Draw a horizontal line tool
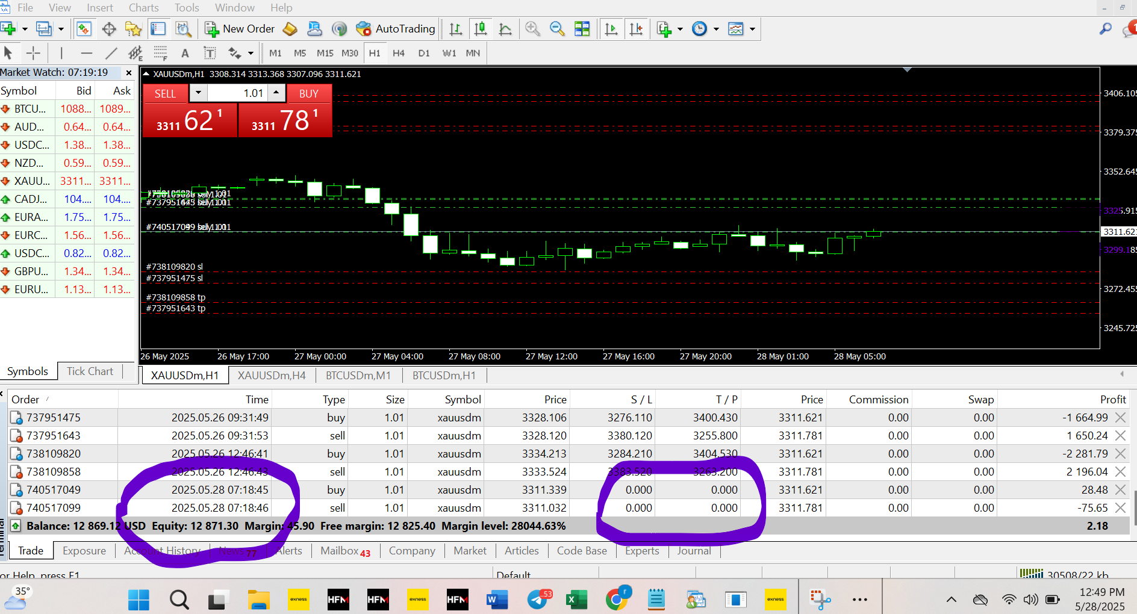The width and height of the screenshot is (1137, 614). coord(87,53)
